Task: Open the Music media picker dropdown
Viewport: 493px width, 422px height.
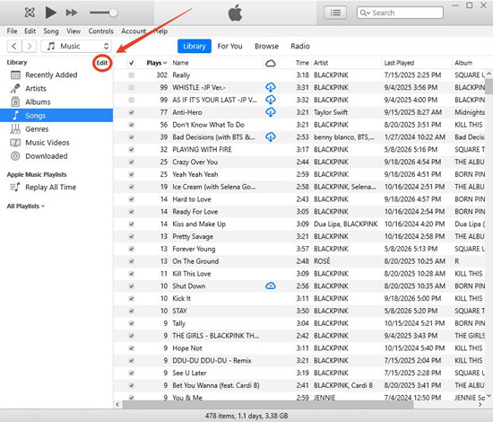Action: pos(76,47)
